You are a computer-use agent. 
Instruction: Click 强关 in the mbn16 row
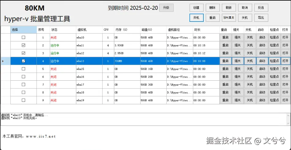[x=238, y=77]
